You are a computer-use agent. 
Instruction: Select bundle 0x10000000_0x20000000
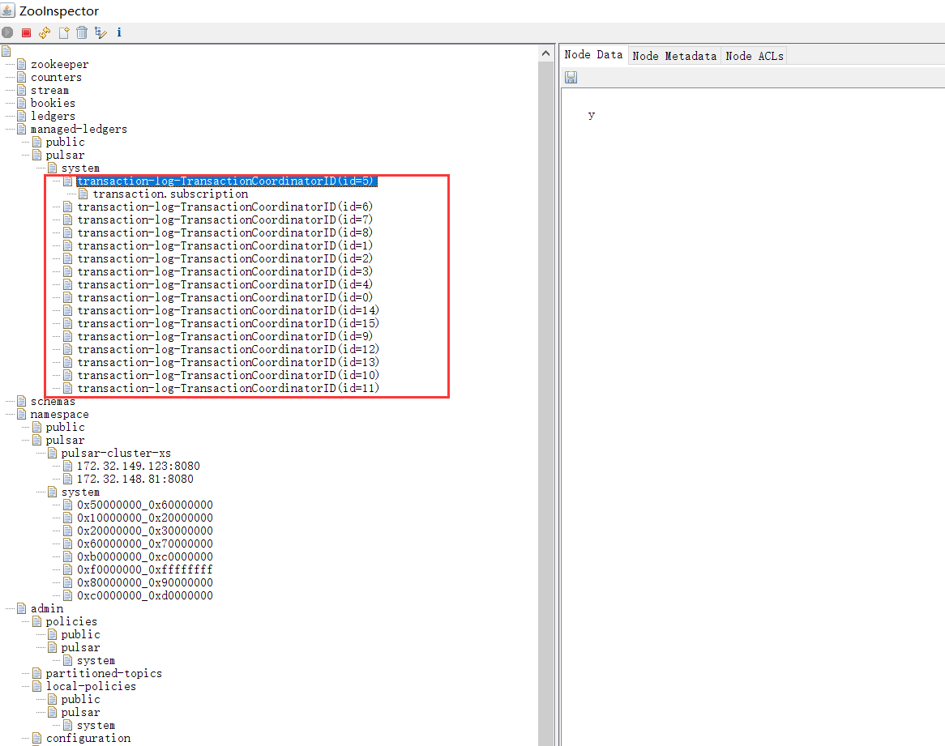(x=144, y=518)
